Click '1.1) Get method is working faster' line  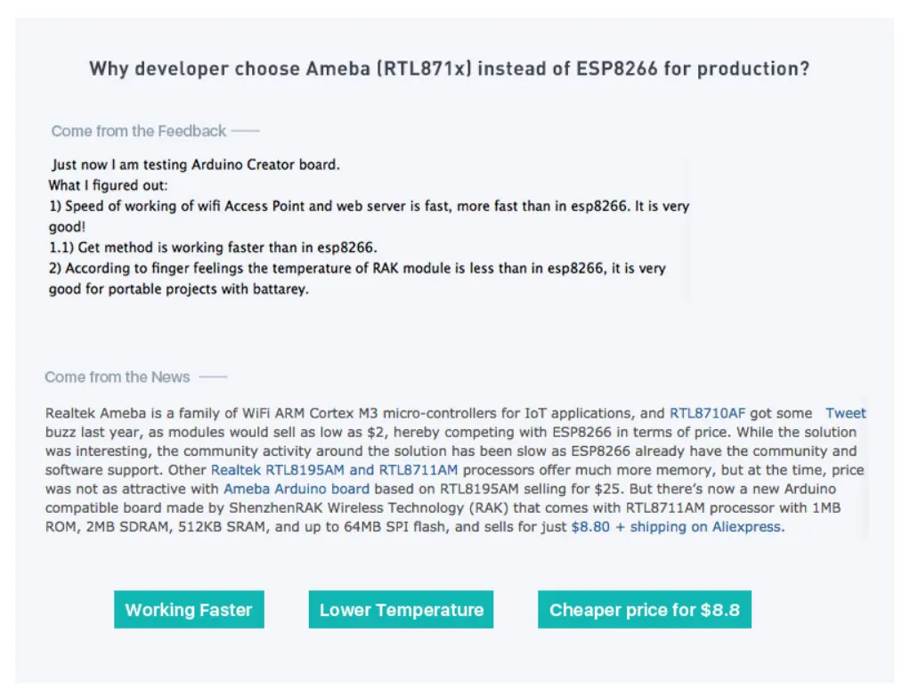point(213,248)
